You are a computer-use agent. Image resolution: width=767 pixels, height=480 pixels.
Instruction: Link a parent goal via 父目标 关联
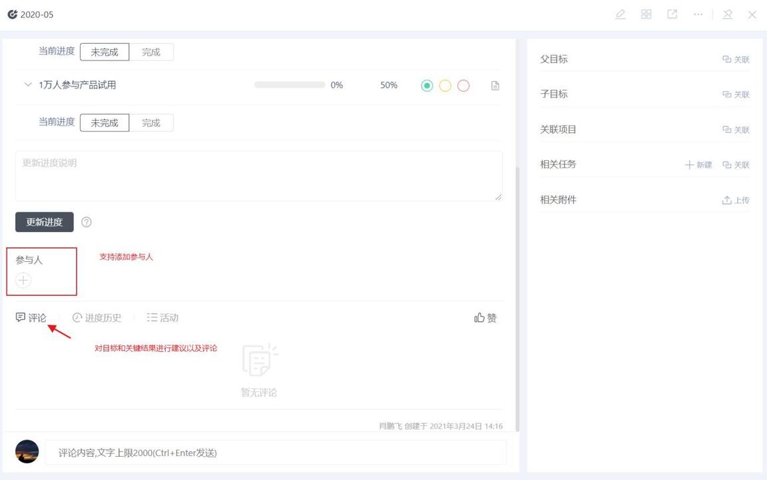736,59
